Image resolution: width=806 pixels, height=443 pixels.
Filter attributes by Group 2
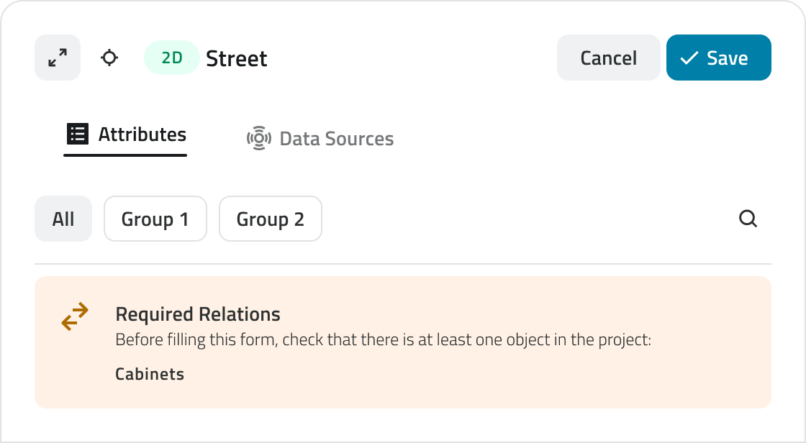pyautogui.click(x=271, y=219)
